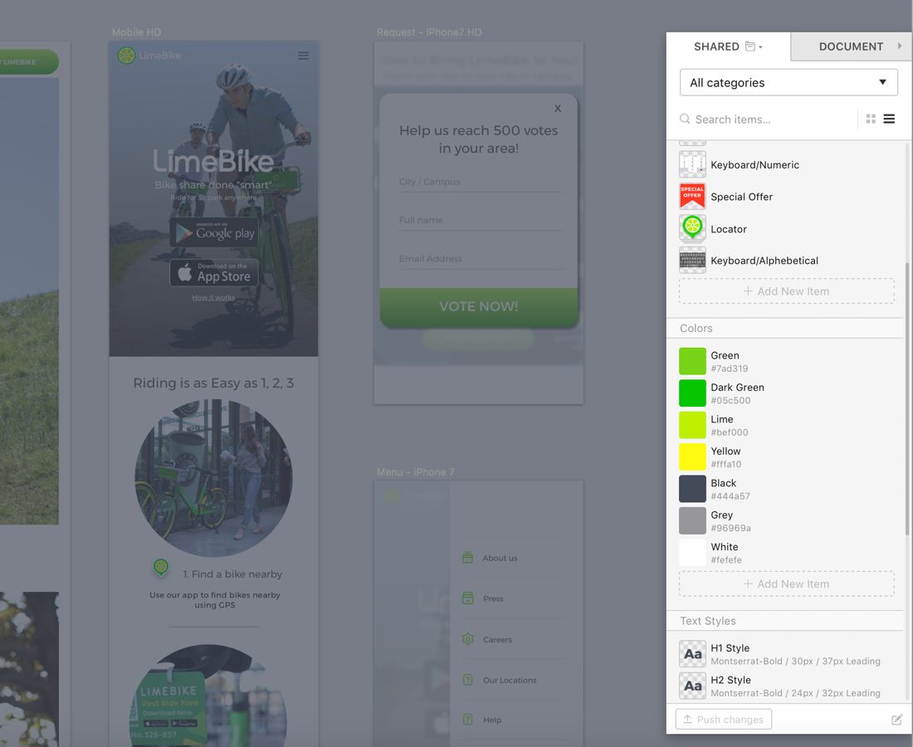913x747 pixels.
Task: Pick the Green #7ad319 swatch
Action: tap(692, 362)
